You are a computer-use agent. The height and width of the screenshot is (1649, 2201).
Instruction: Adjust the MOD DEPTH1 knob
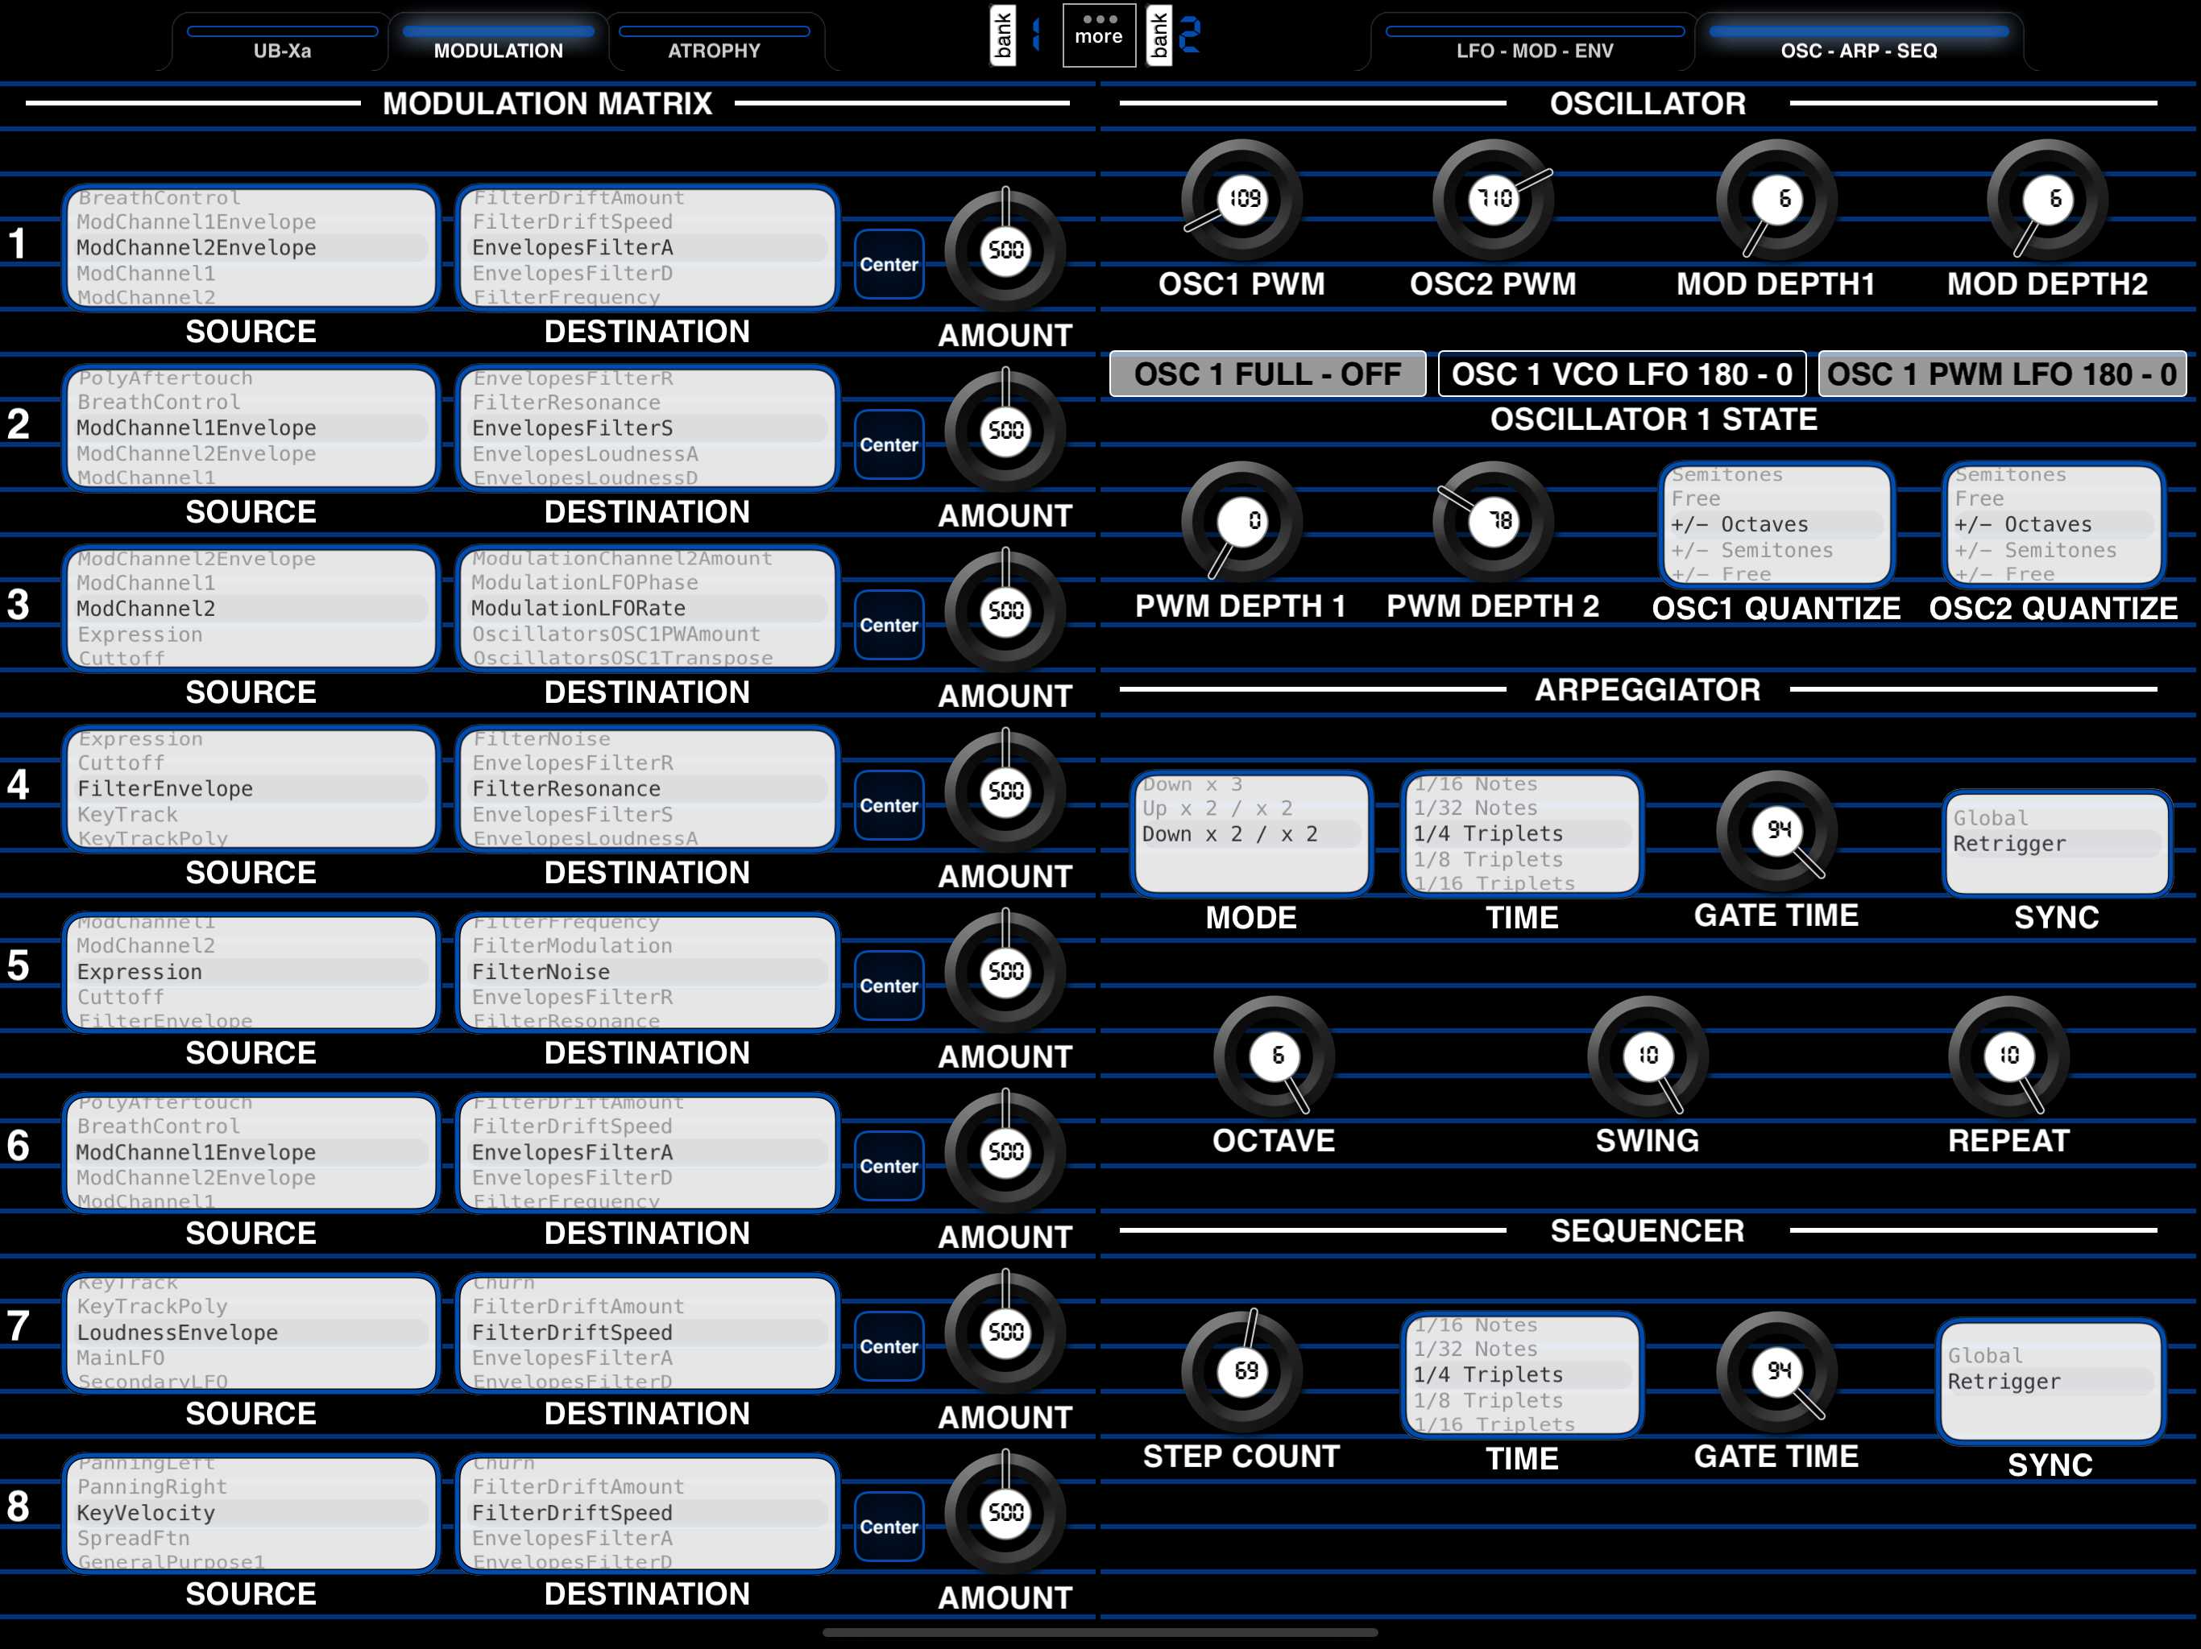[1776, 199]
